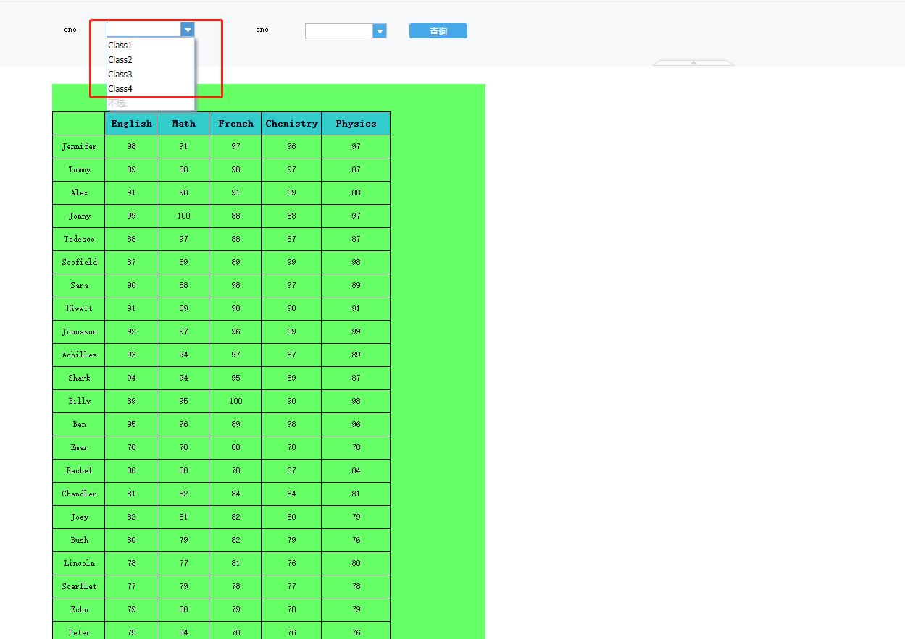Choose Class2 from the dropdown list
This screenshot has width=905, height=639.
[151, 60]
